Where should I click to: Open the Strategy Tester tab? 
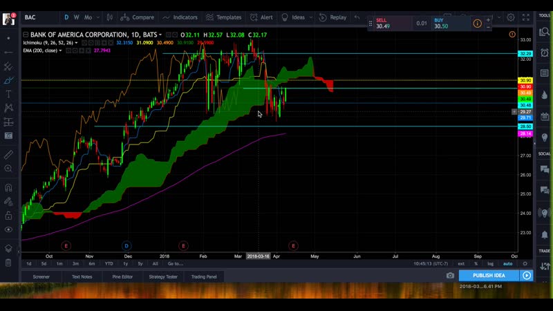(x=163, y=277)
